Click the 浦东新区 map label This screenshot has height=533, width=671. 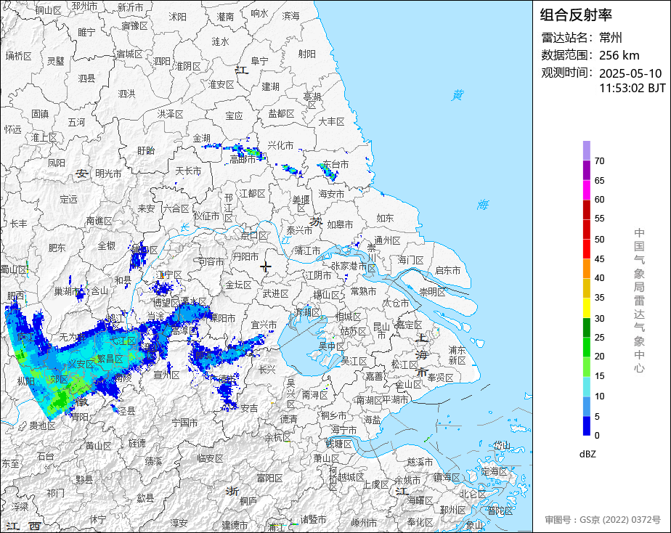457,356
